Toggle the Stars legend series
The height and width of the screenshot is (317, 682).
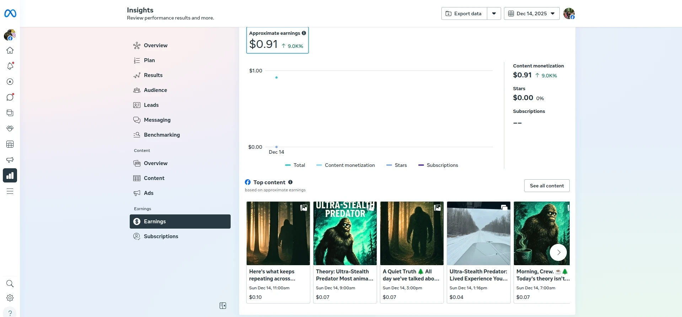pyautogui.click(x=397, y=165)
